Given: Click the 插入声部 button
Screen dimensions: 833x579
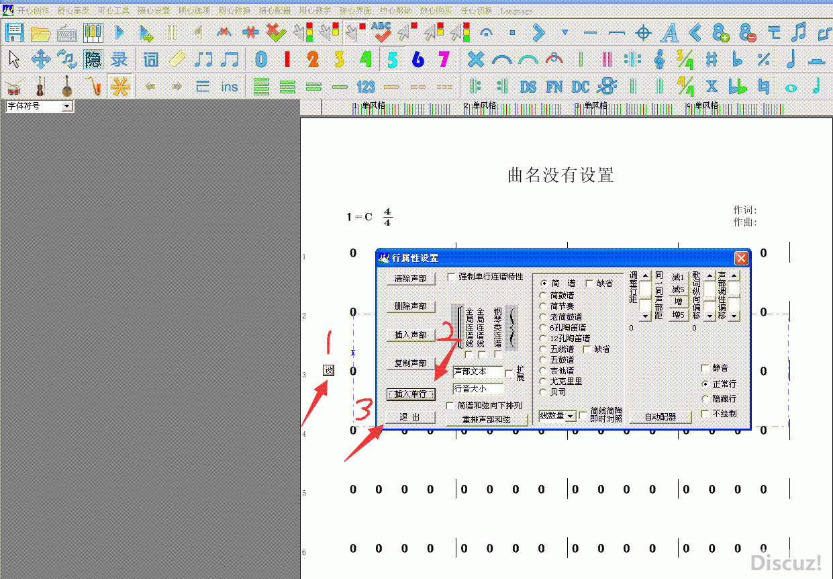Looking at the screenshot, I should click(410, 335).
